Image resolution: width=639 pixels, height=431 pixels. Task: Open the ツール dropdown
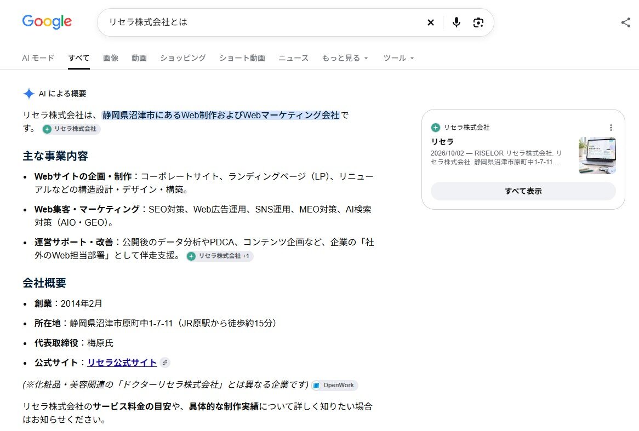[398, 58]
